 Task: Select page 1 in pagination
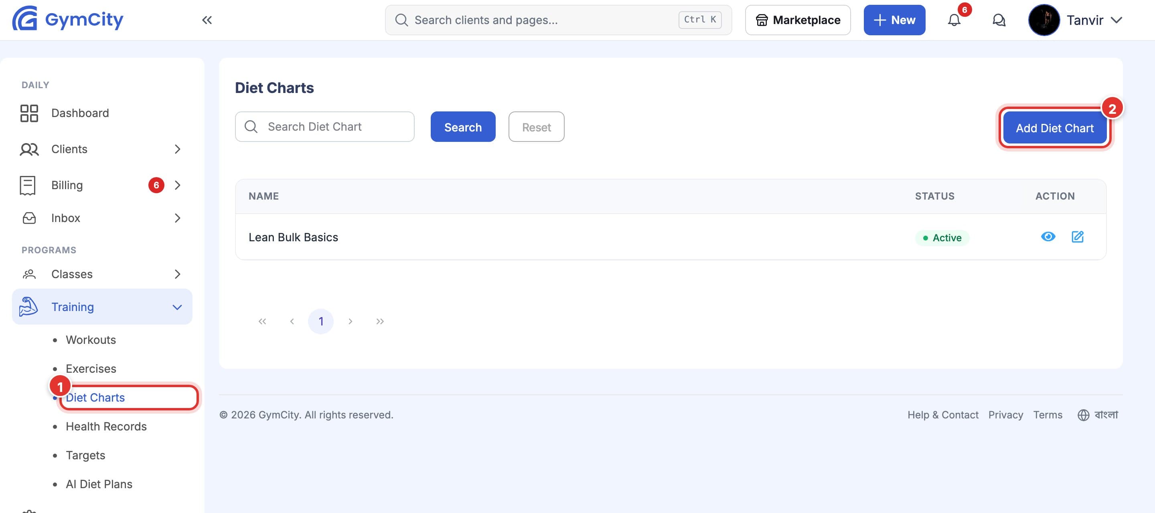320,321
